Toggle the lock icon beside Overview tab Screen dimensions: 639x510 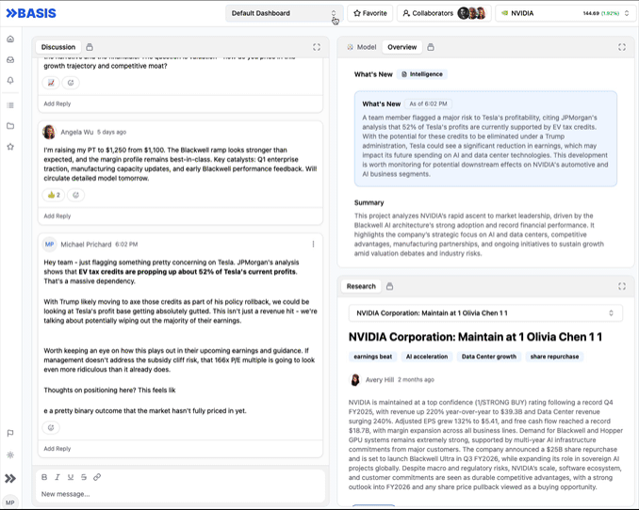coord(431,47)
